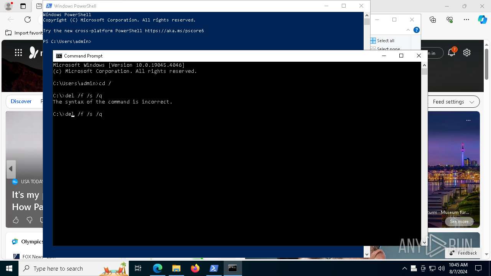Click 'The syntax of the command is incorrect.' line
The height and width of the screenshot is (276, 491).
click(113, 102)
